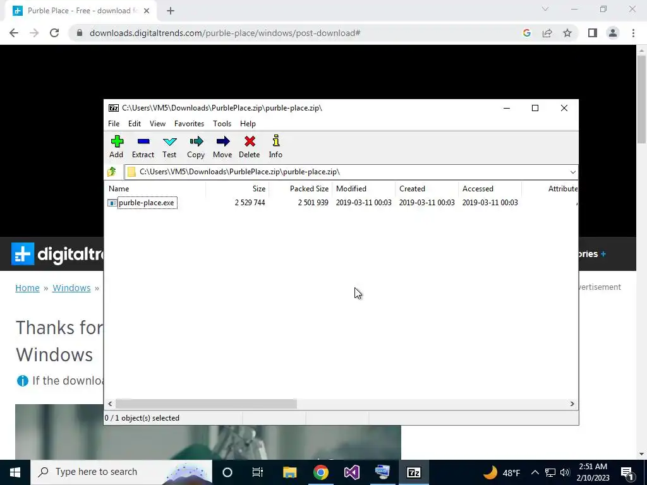Open network settings tray icon
Screen dimensions: 647x485
coord(550,472)
